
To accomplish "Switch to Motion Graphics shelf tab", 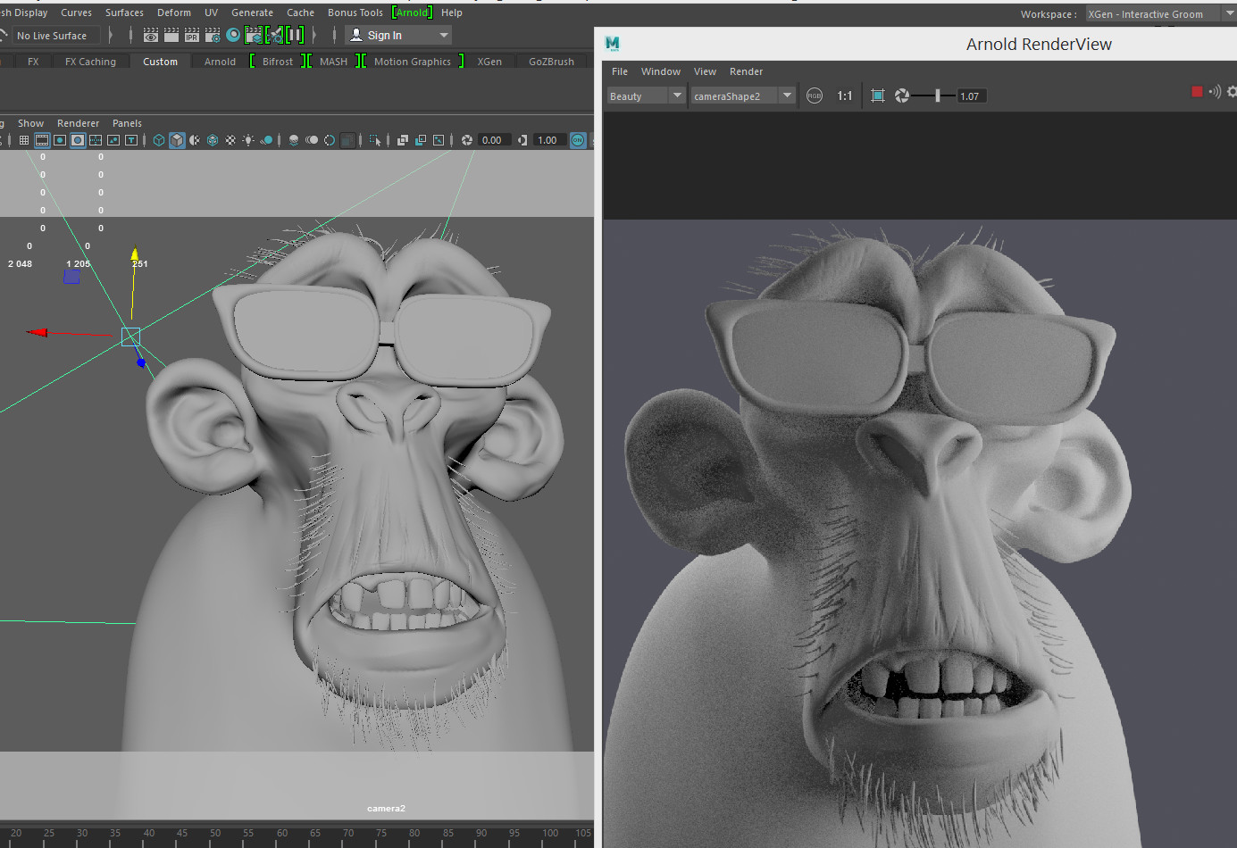I will click(x=413, y=62).
